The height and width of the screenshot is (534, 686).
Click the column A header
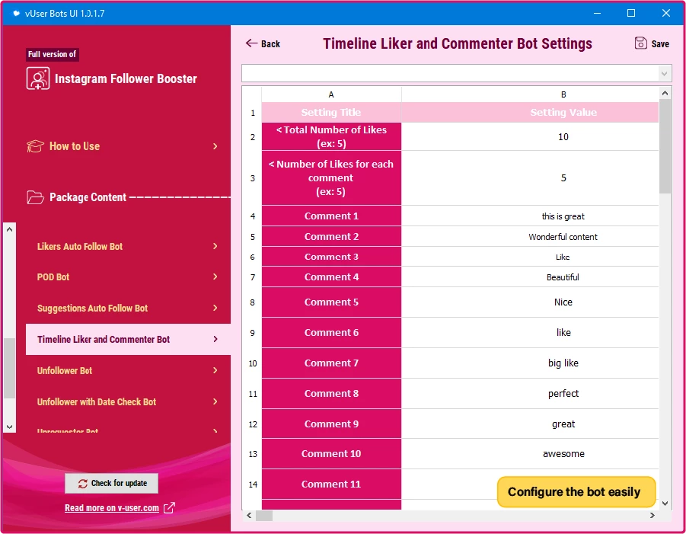(331, 94)
